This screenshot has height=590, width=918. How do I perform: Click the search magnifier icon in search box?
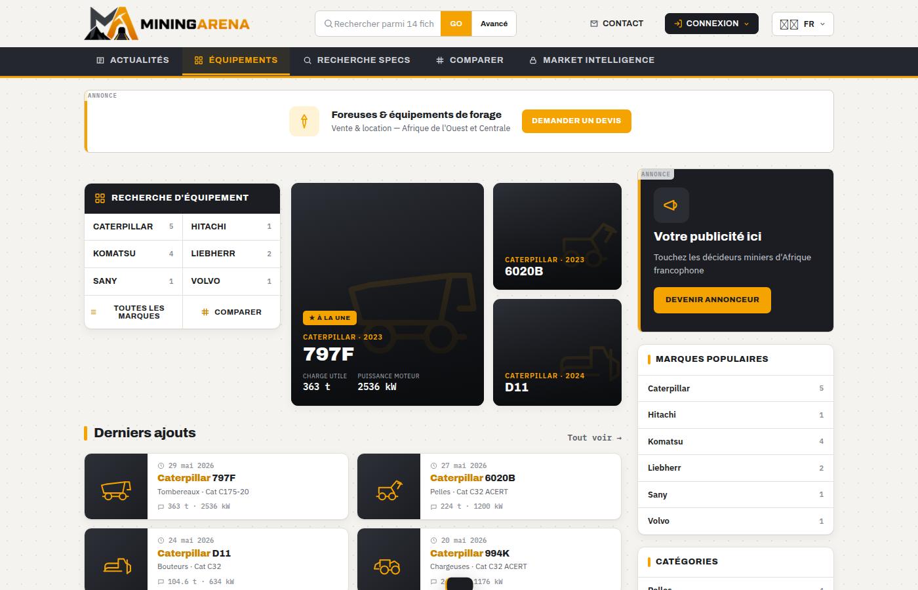(x=329, y=24)
